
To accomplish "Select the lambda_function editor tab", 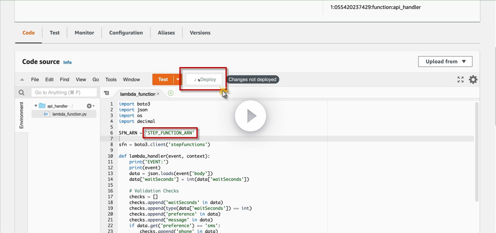I will [x=138, y=94].
